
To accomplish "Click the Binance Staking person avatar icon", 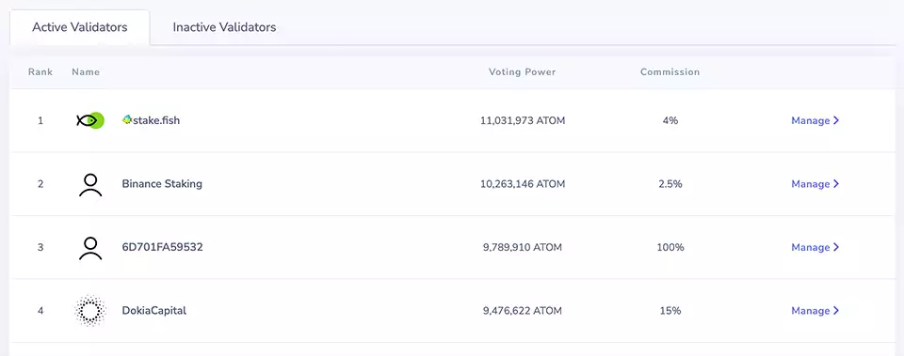I will [90, 184].
